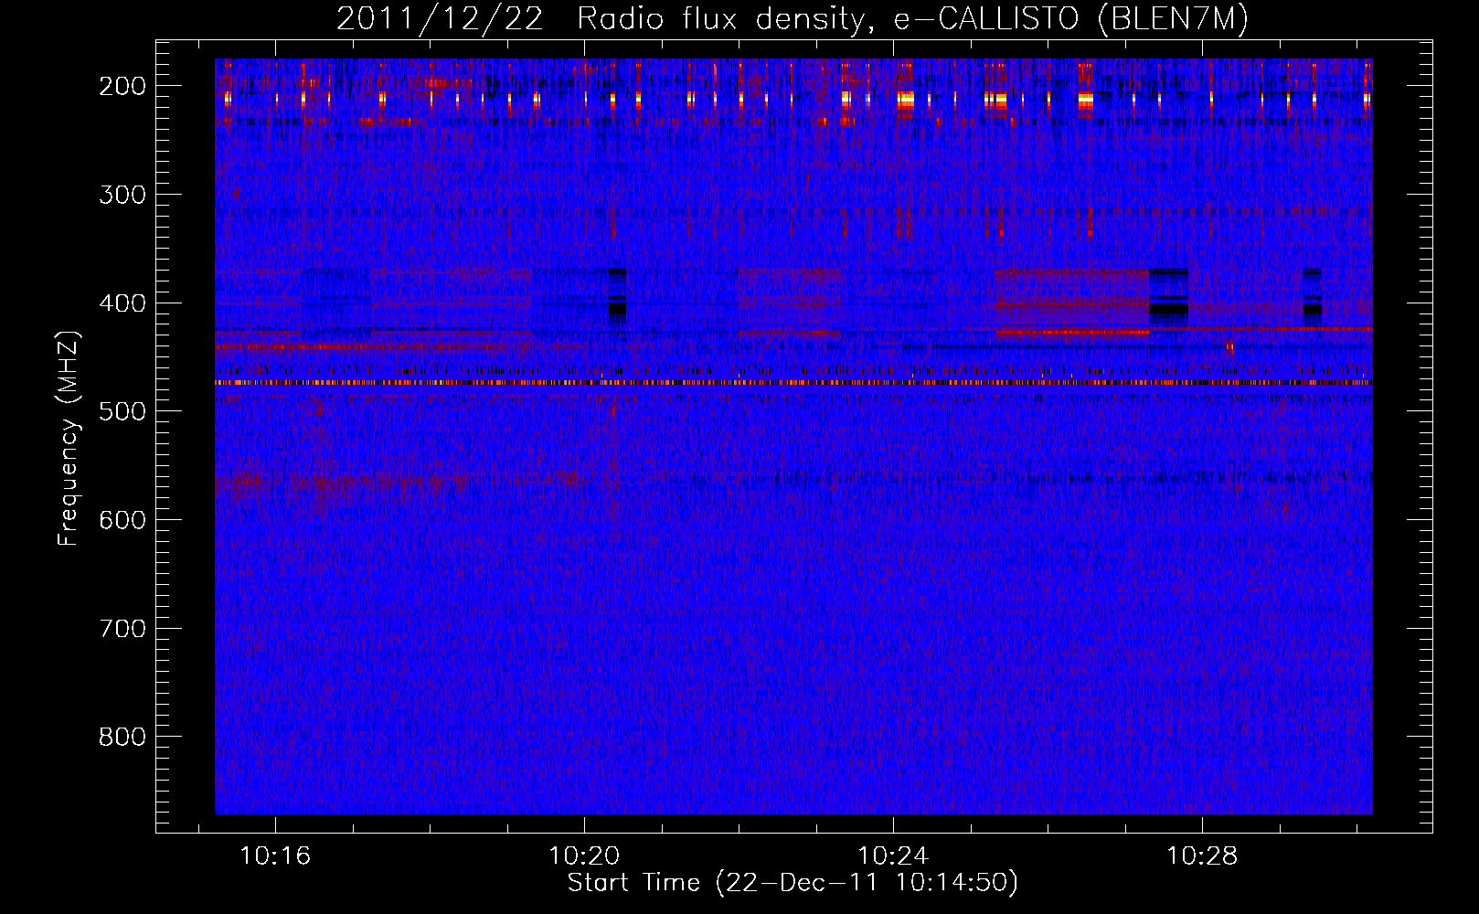1479x914 pixels.
Task: Click the 600 frequency tick label
Action: 122,520
